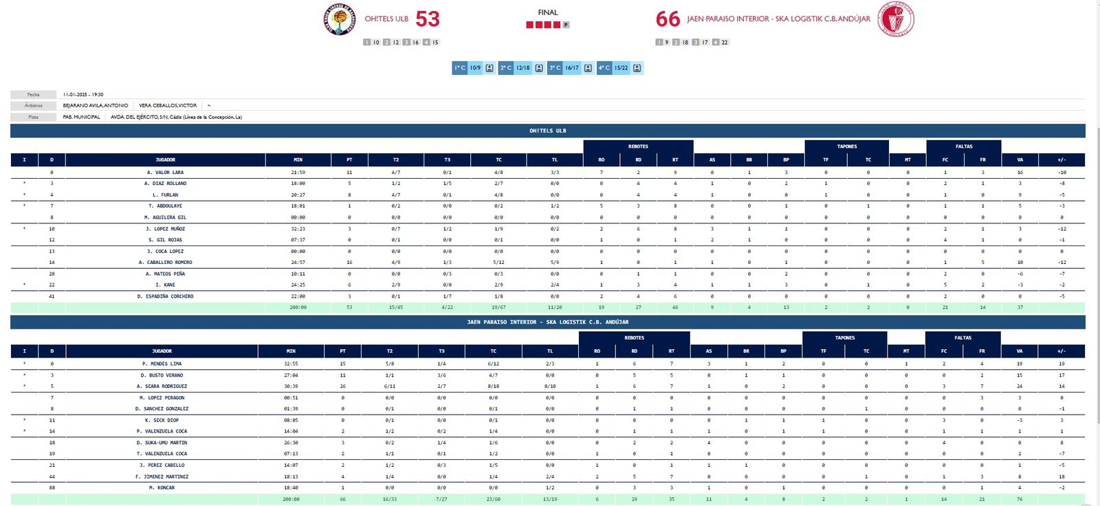The image size is (1100, 506).
Task: Open the sheet icon beside 12/18 score
Action: 539,68
